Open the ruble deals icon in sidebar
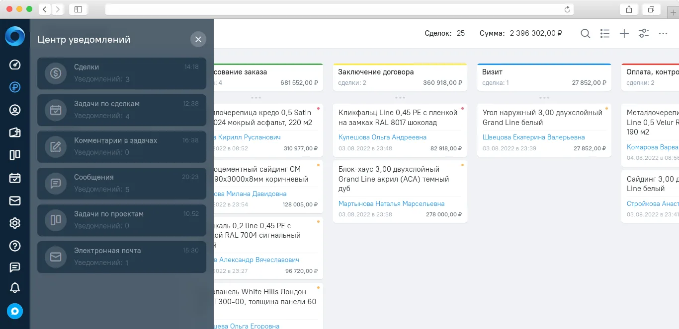This screenshot has width=679, height=329. point(15,87)
